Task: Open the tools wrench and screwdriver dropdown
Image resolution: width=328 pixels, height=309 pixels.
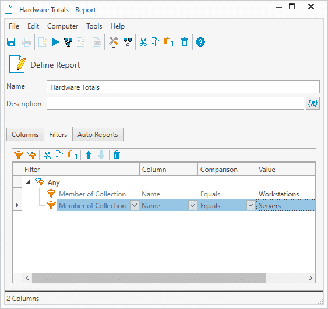Action: (114, 43)
